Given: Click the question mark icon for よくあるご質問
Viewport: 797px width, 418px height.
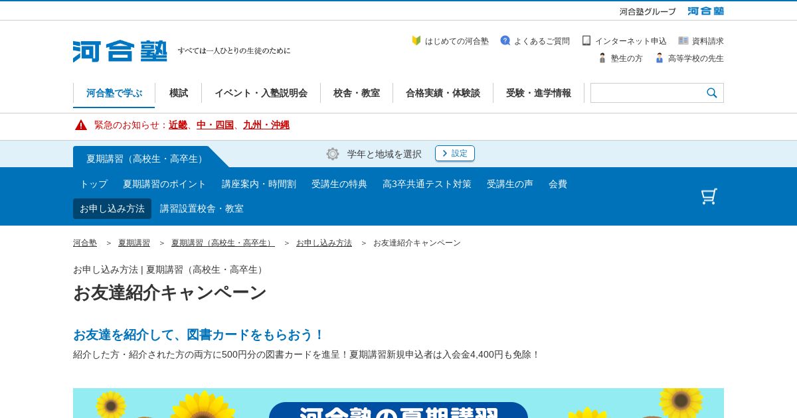Looking at the screenshot, I should click(x=505, y=40).
